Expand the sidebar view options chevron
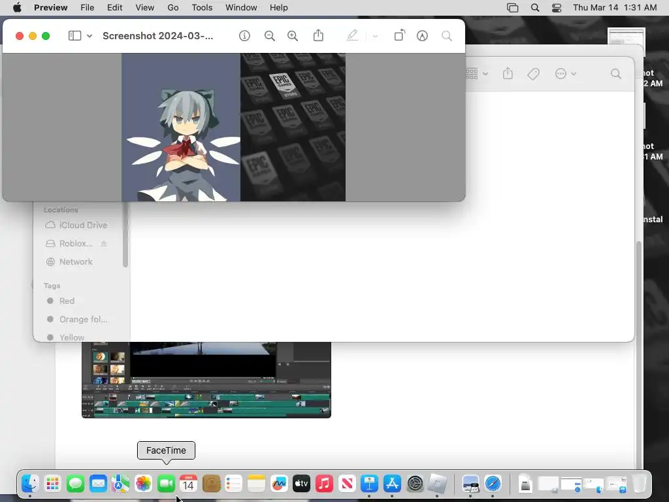 [x=90, y=37]
